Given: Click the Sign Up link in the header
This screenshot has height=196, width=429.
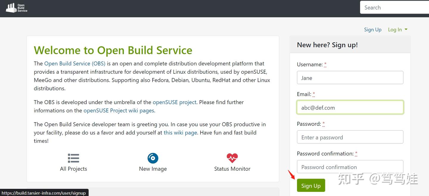Looking at the screenshot, I should click(372, 29).
